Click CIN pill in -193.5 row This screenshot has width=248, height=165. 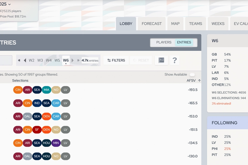(18, 90)
